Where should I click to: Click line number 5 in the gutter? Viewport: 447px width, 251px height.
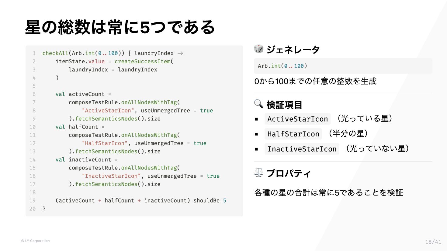[x=34, y=86]
